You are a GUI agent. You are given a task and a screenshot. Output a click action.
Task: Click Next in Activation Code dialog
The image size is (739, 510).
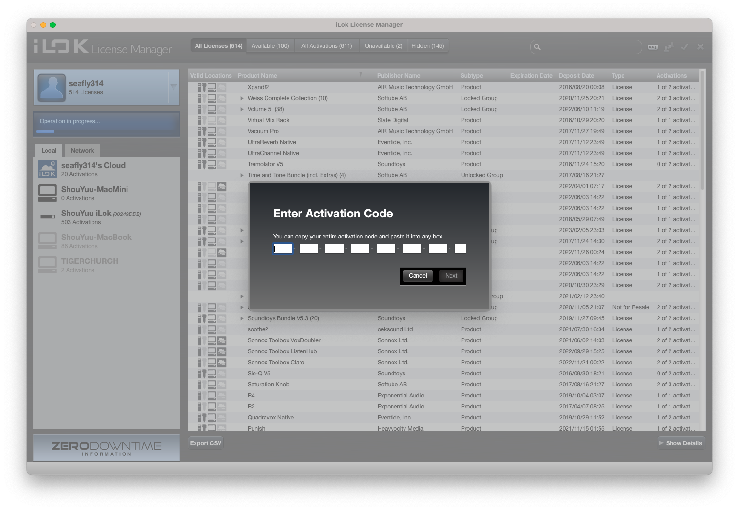451,276
